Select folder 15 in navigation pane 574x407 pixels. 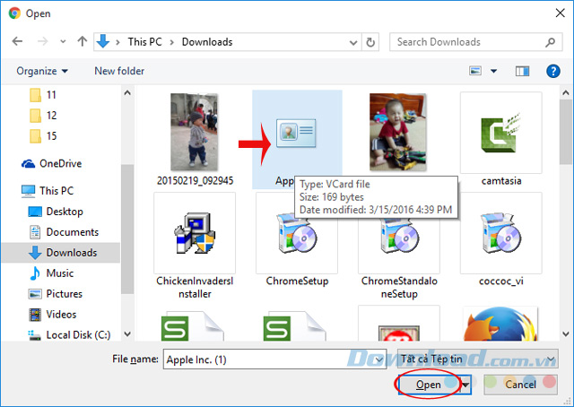pyautogui.click(x=43, y=135)
